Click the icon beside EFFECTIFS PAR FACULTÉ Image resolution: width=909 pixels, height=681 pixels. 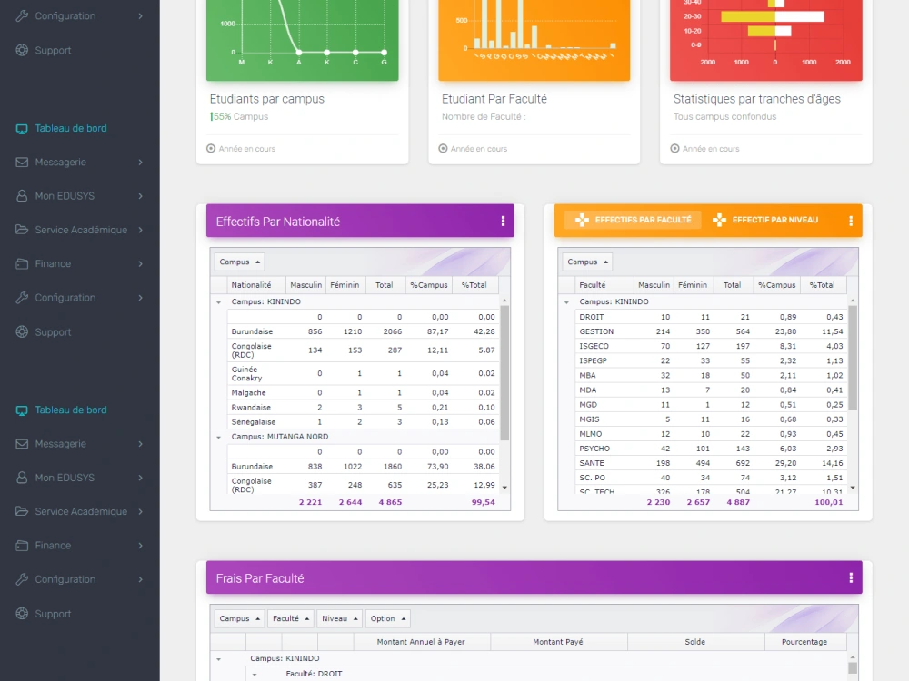tap(582, 220)
